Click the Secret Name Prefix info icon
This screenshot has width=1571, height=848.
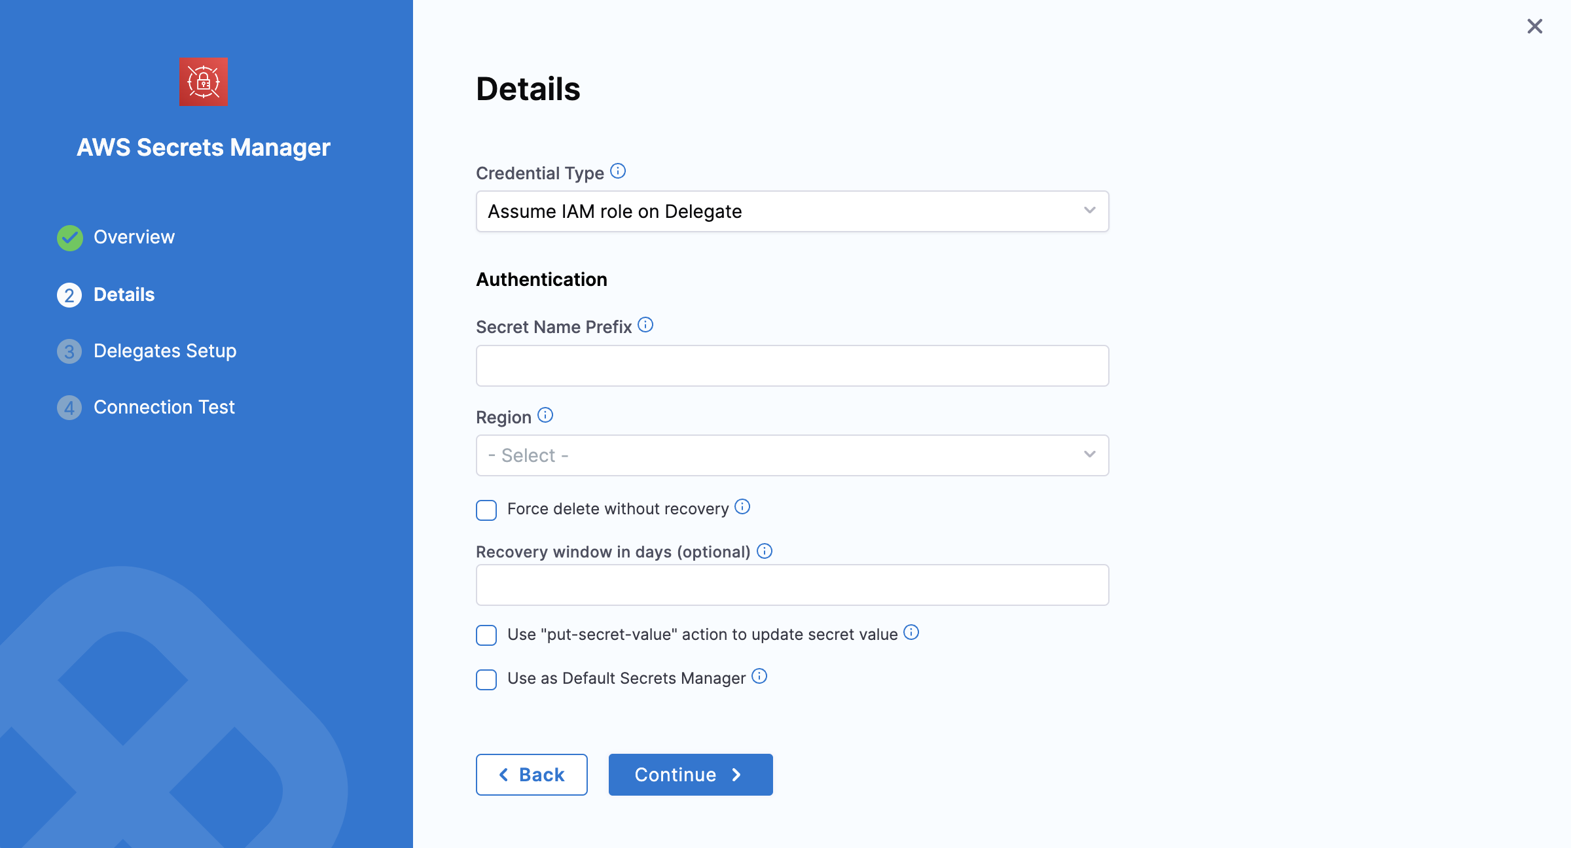click(645, 325)
